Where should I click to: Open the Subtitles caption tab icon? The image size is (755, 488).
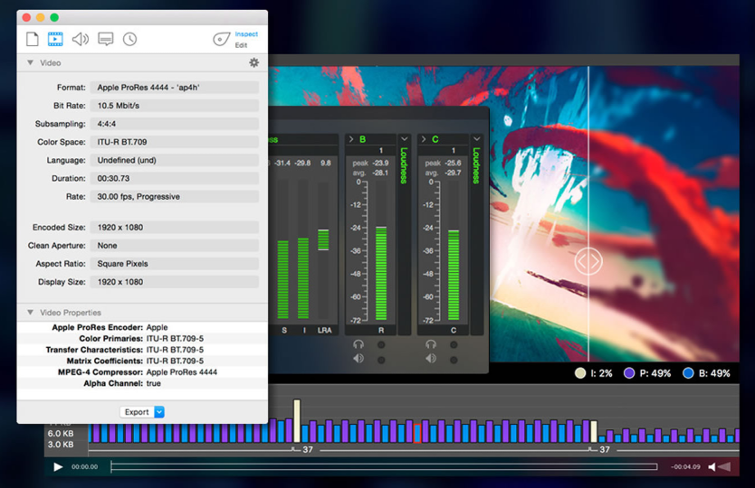point(106,39)
